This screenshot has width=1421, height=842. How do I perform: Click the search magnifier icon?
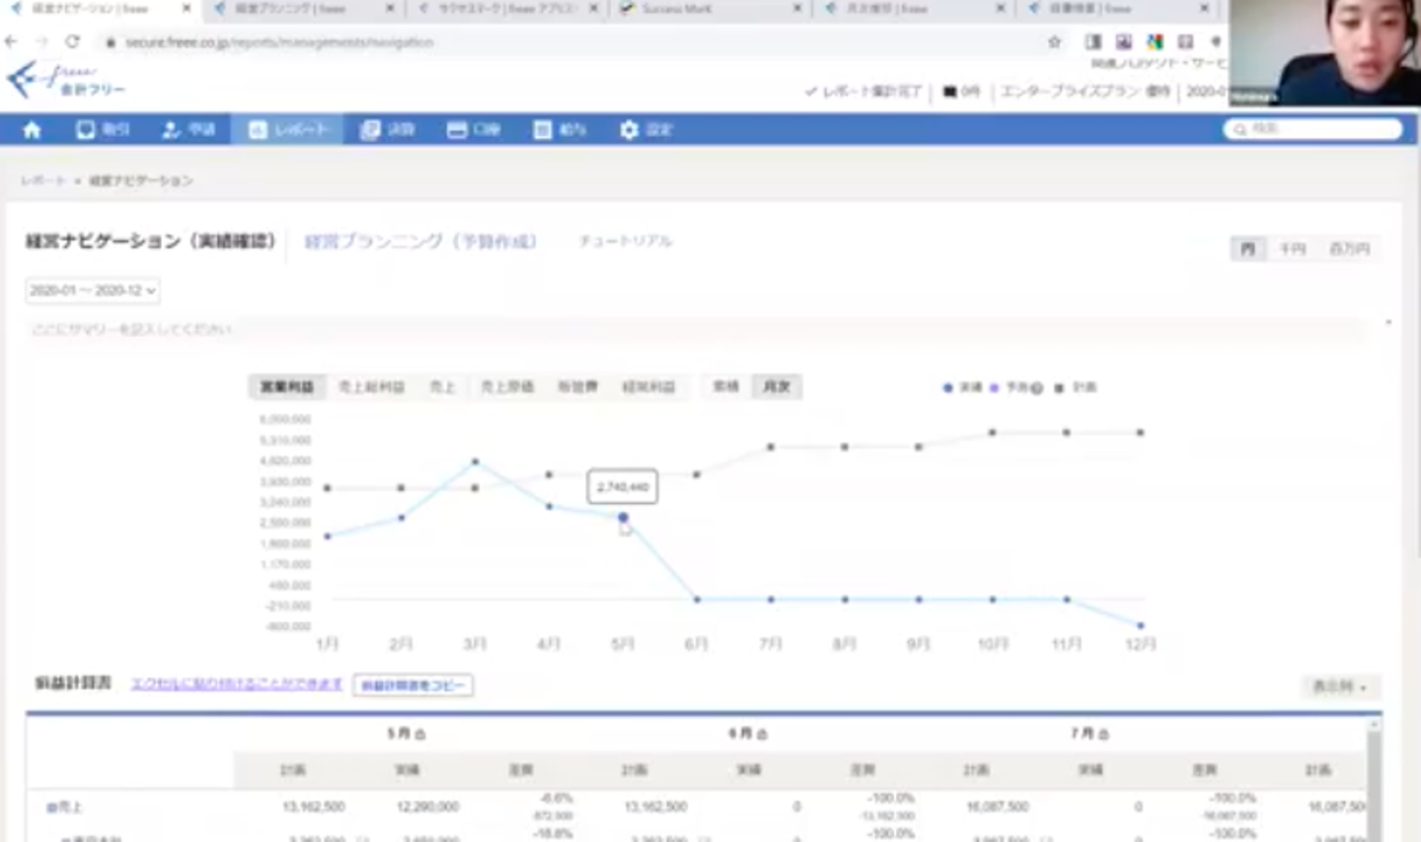[x=1239, y=129]
